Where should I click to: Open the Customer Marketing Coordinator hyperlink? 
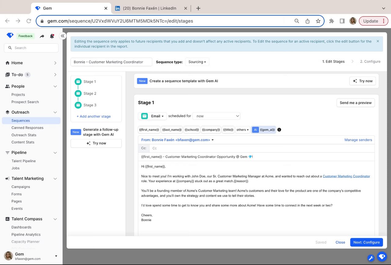pyautogui.click(x=346, y=176)
